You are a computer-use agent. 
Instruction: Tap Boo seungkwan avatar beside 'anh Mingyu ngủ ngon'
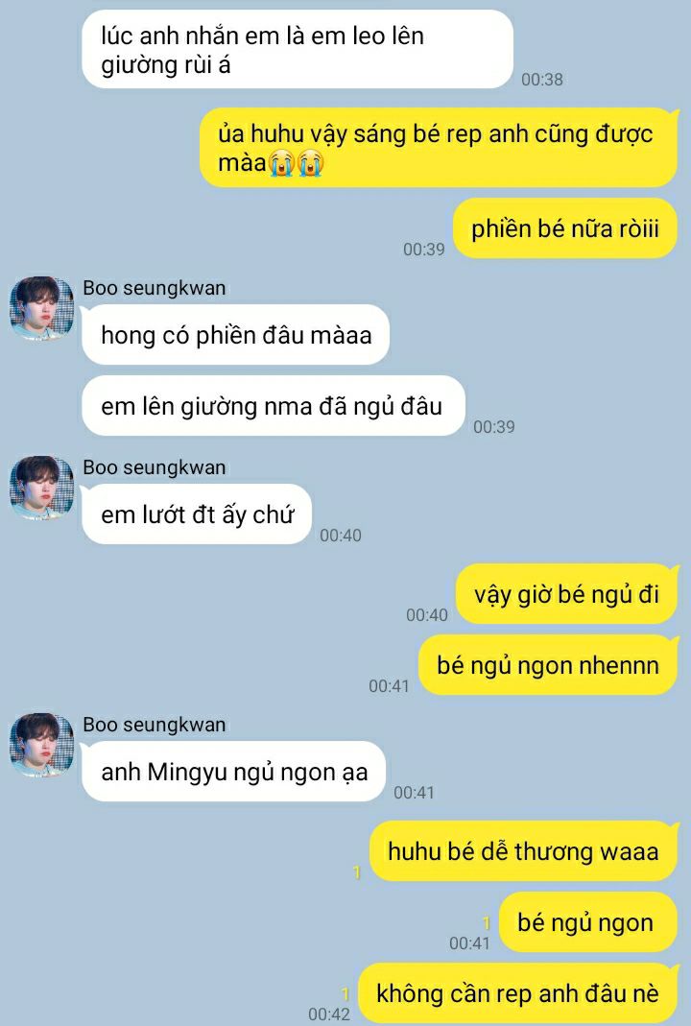coord(41,746)
